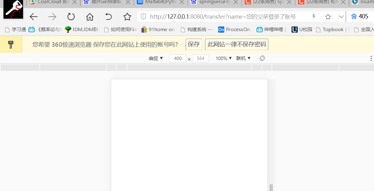
Task: Click the undo closed tab icon
Action: point(108,16)
